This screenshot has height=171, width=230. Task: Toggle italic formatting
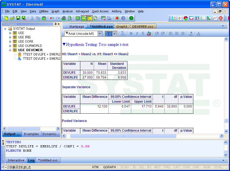coord(137,34)
